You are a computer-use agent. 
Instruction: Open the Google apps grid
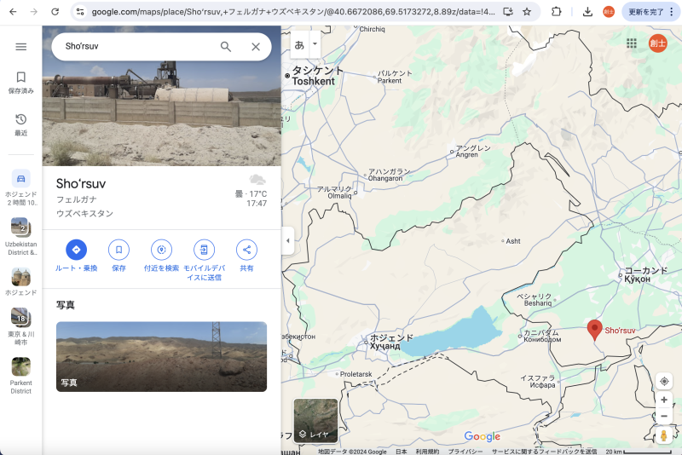click(x=632, y=43)
